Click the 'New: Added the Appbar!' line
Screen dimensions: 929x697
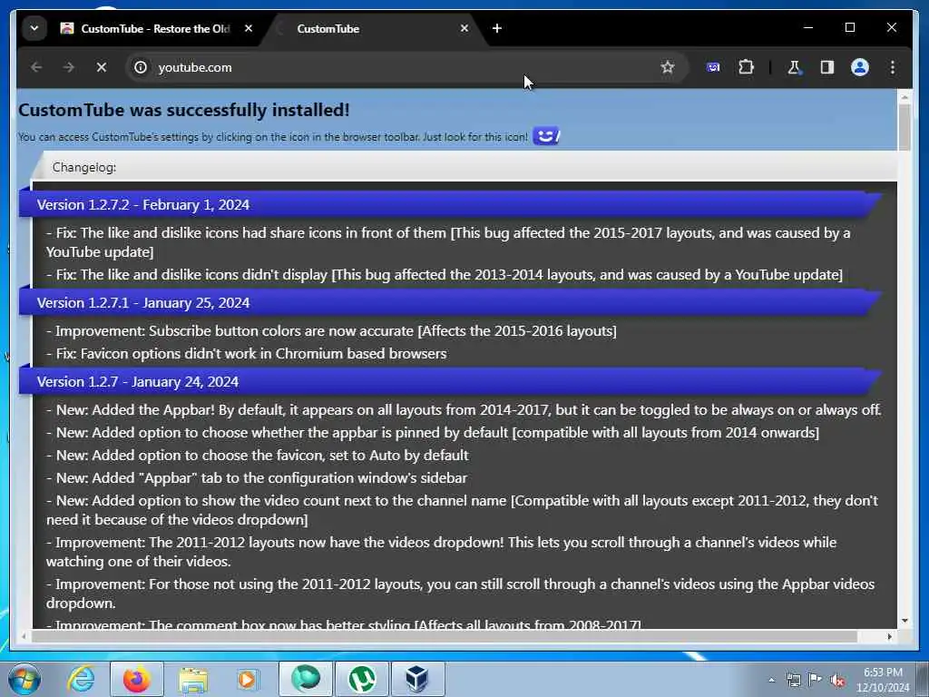click(464, 410)
